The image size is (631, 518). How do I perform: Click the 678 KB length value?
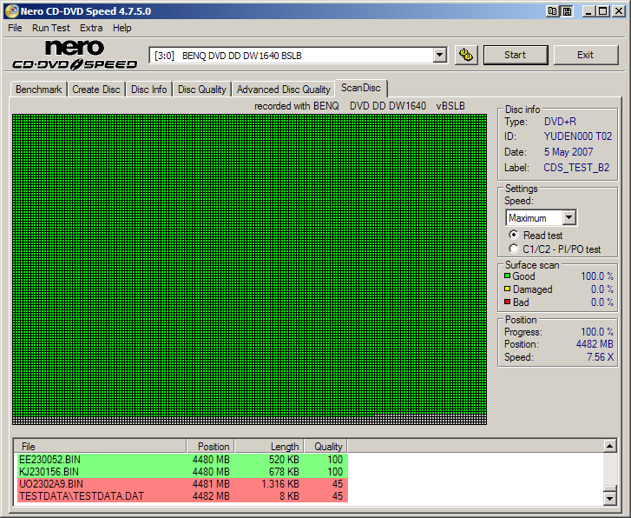[x=284, y=472]
